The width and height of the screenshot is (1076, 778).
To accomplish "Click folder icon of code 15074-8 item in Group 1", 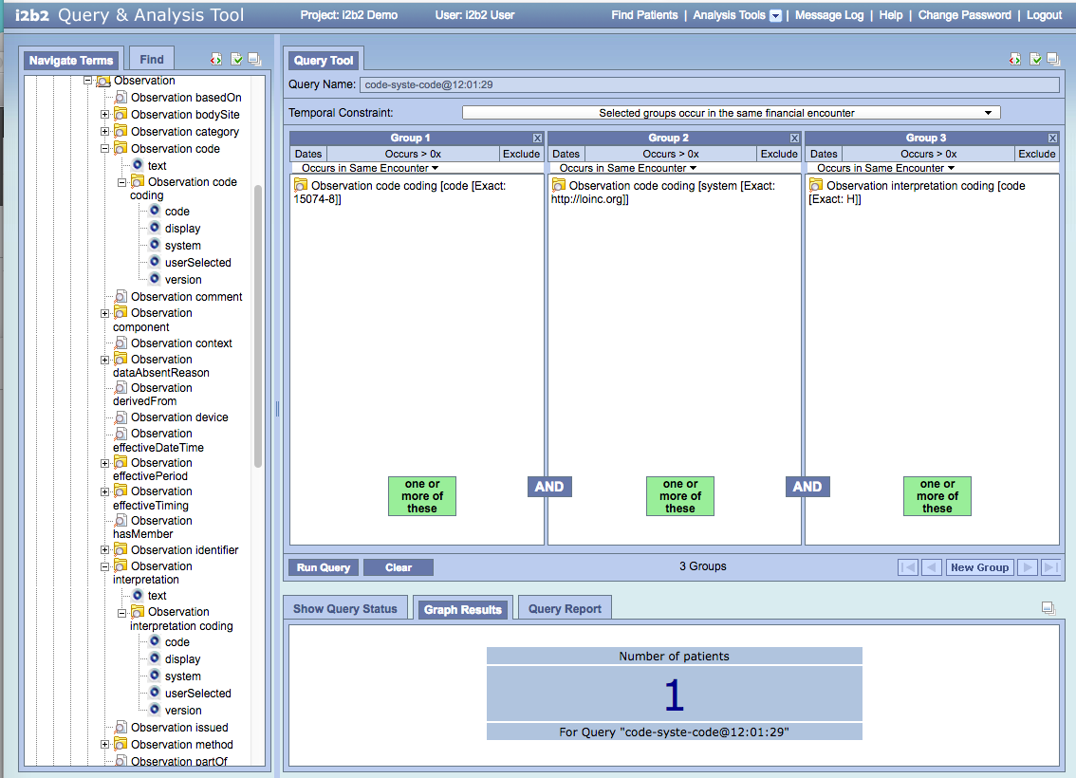I will pyautogui.click(x=301, y=185).
